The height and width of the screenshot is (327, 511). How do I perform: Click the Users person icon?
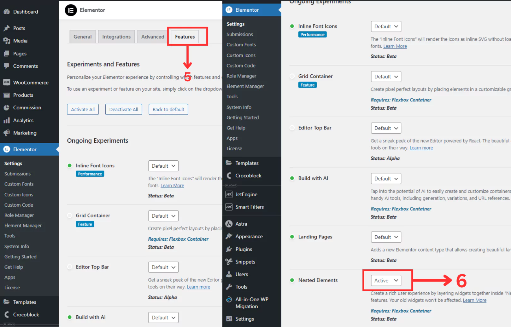point(229,274)
